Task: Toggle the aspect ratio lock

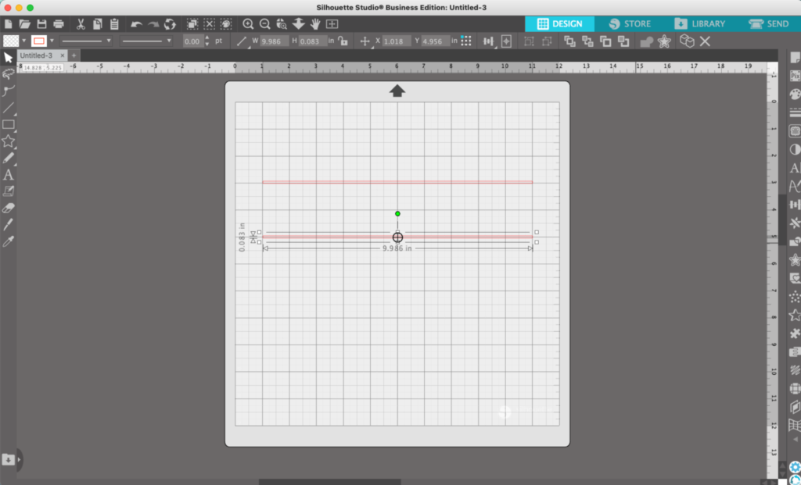Action: click(343, 41)
